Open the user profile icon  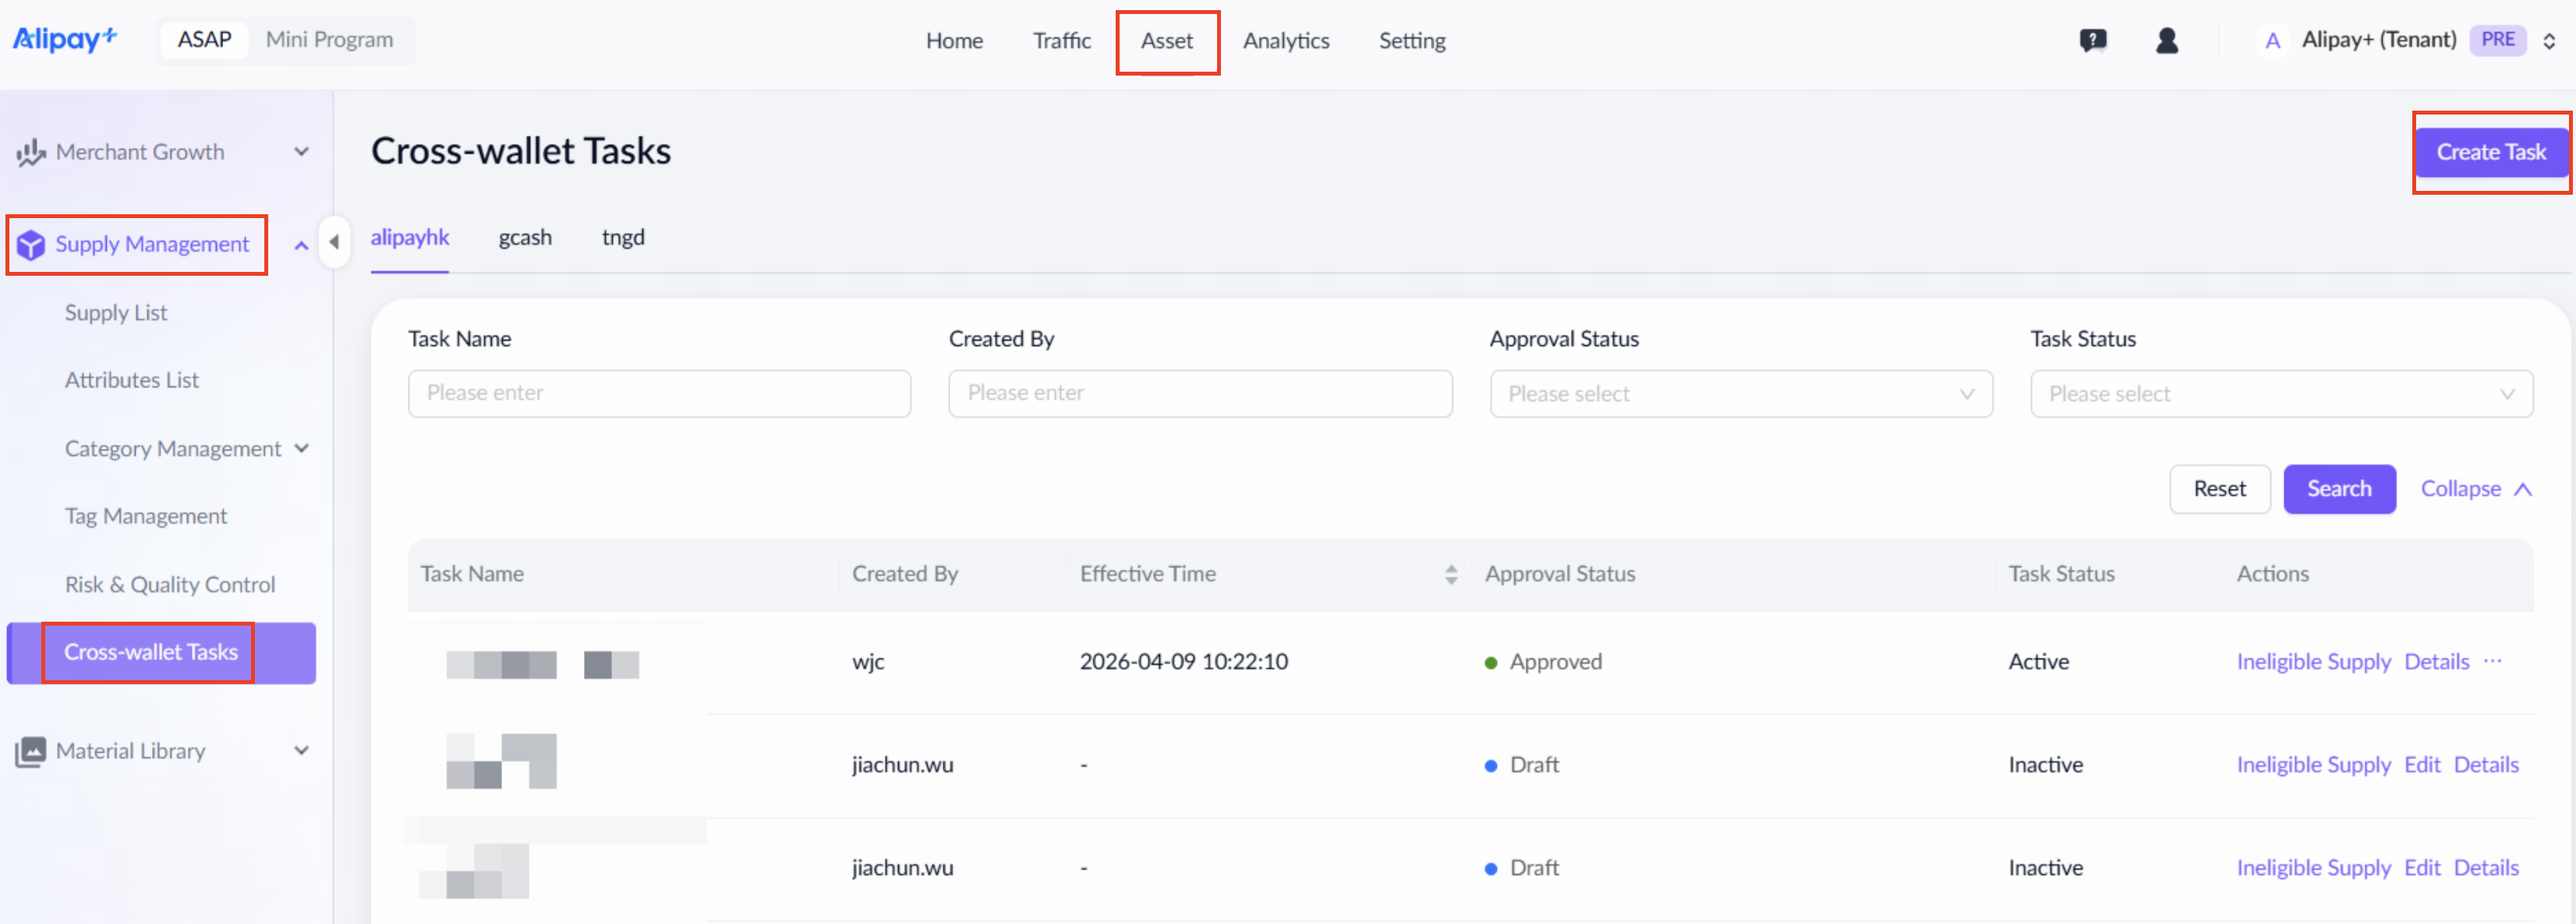click(x=2166, y=41)
